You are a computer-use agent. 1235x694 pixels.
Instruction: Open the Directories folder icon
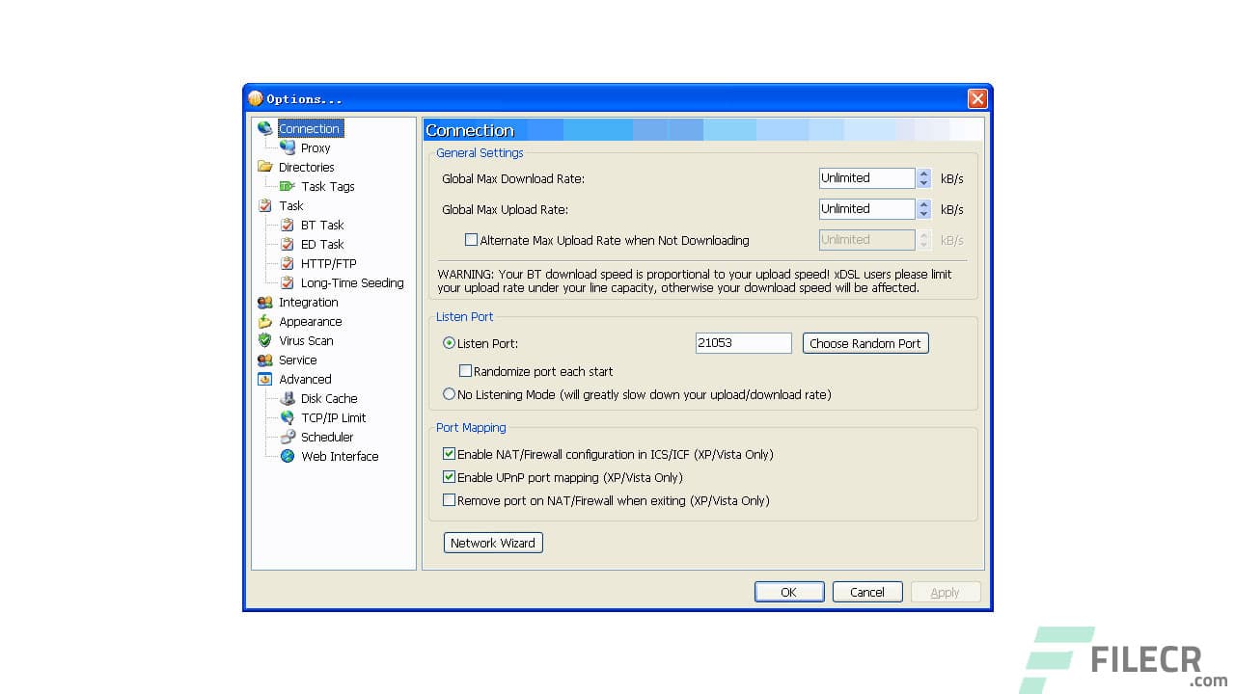click(265, 167)
